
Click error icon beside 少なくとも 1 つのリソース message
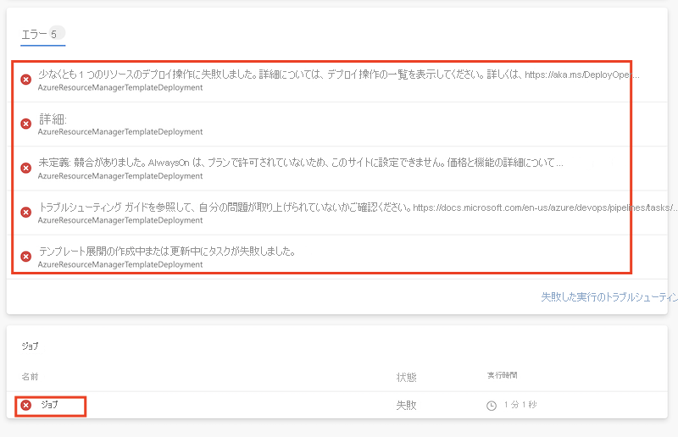tap(26, 80)
